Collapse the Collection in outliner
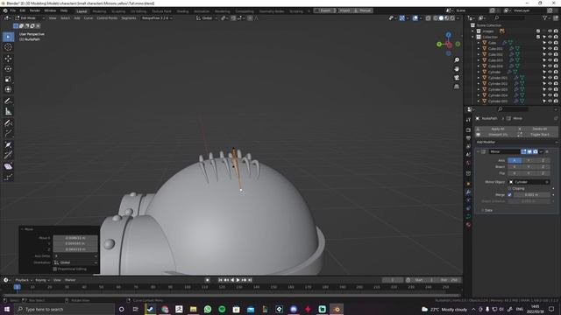This screenshot has height=315, width=561. 472,37
